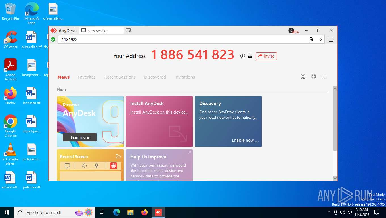This screenshot has width=386, height=218.
Task: Open Recycle Bin on the desktop
Action: 11,12
